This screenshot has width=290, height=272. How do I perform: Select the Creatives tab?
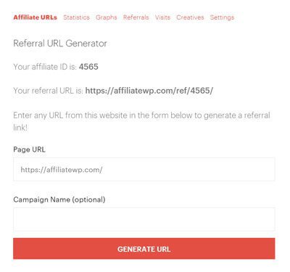click(x=190, y=17)
